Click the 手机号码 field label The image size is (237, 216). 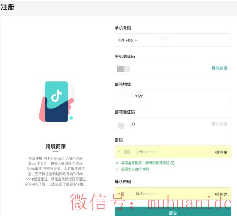click(x=123, y=28)
